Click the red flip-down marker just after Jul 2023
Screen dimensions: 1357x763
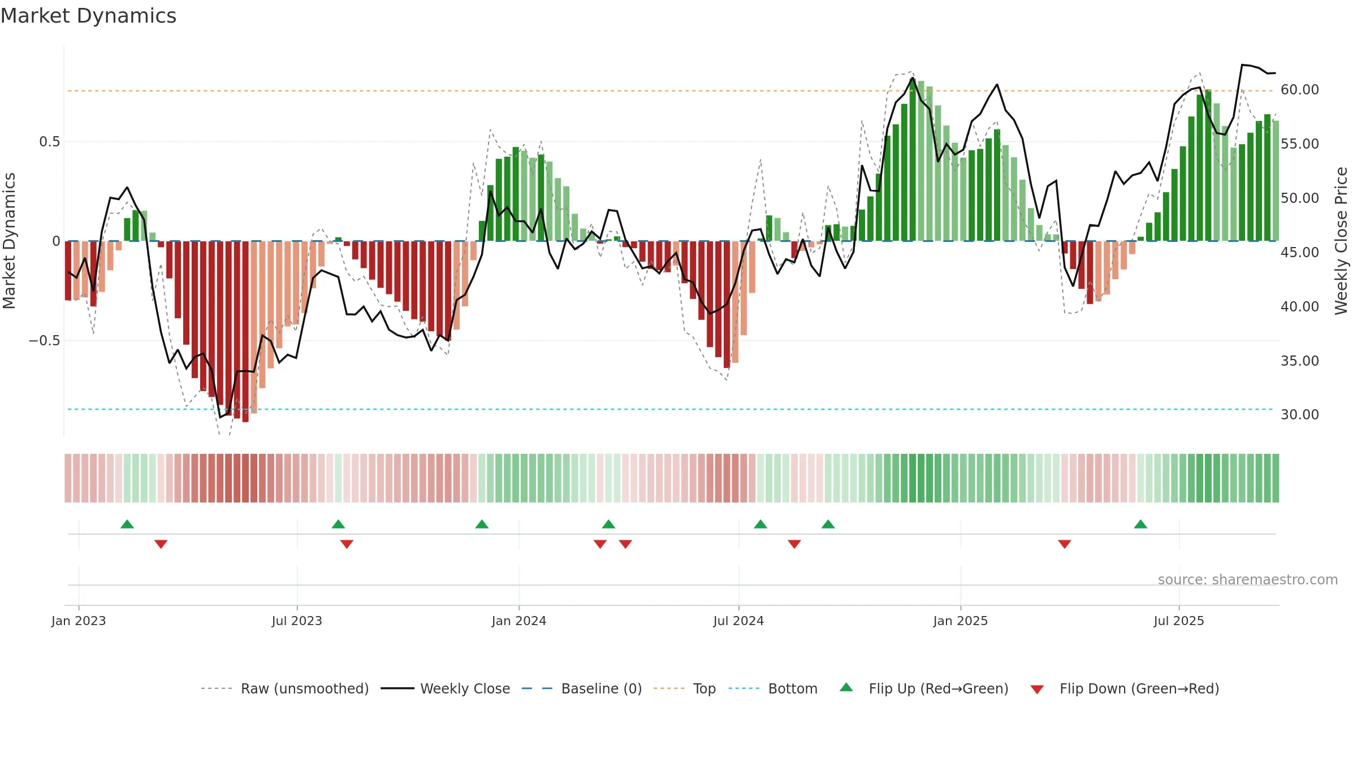(347, 544)
